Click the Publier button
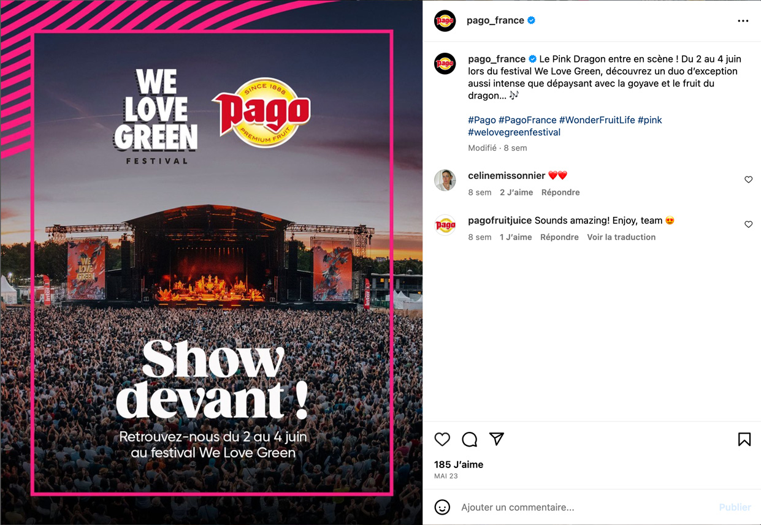761x525 pixels. [x=735, y=507]
